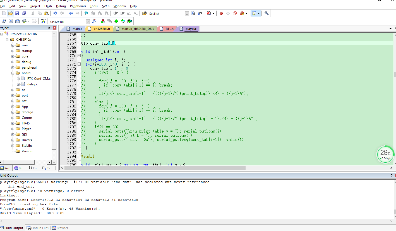Screen dimensions: 396x231
Task: Open Select Software Packs icon
Action: (123, 21)
